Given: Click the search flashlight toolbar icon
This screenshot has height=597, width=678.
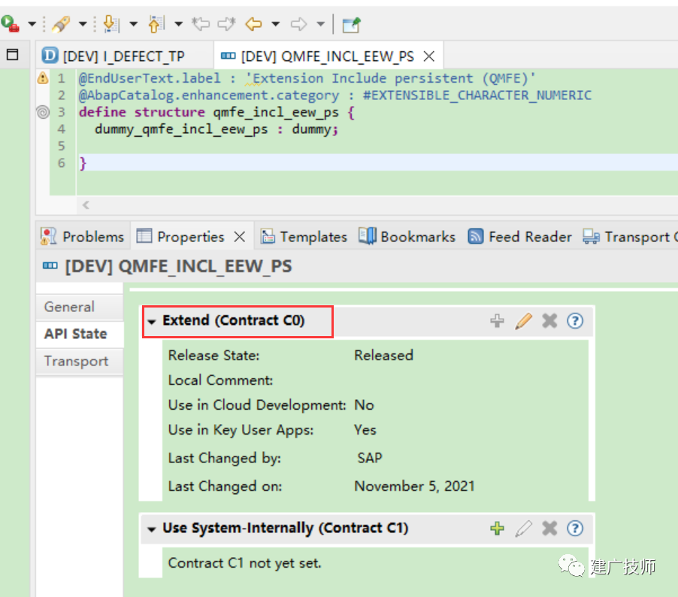Looking at the screenshot, I should tap(61, 24).
